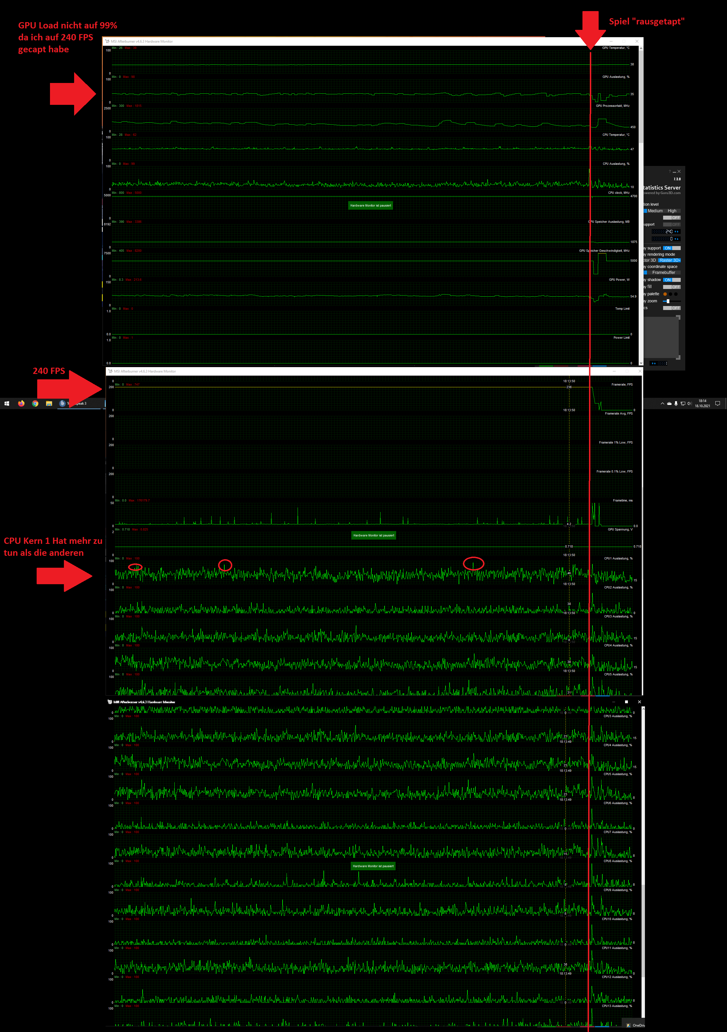Launch Chrome from the taskbar
Image resolution: width=727 pixels, height=1032 pixels.
(35, 403)
